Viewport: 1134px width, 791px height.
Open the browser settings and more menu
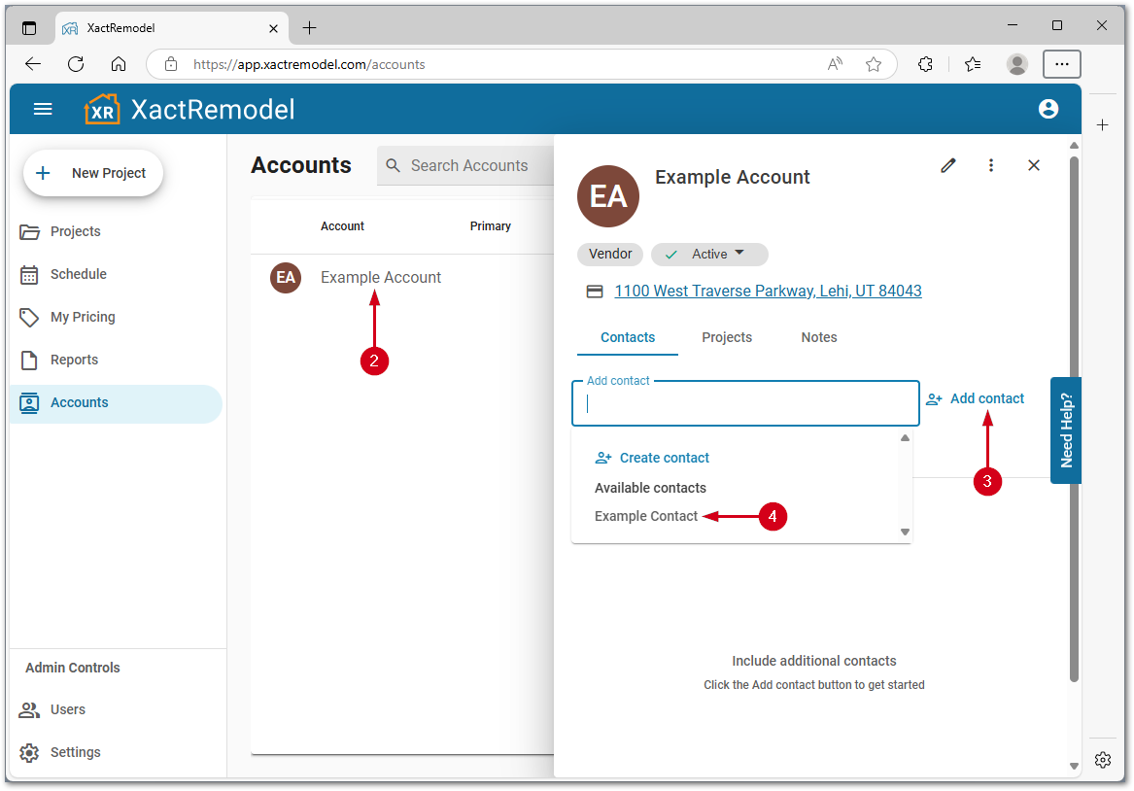click(1062, 64)
